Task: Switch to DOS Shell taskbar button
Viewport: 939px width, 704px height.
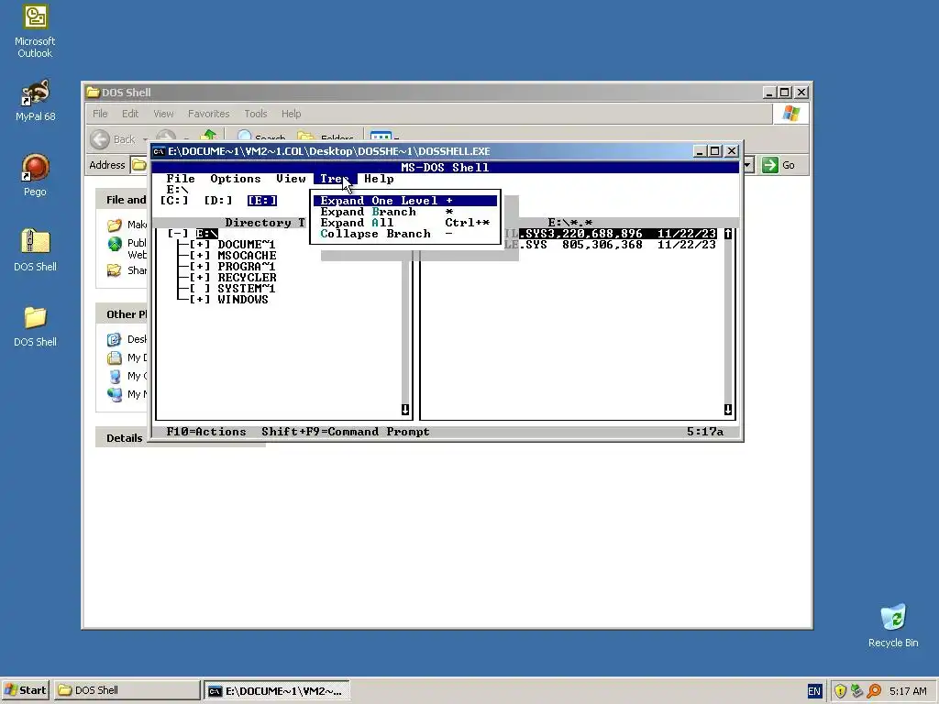Action: [x=127, y=691]
